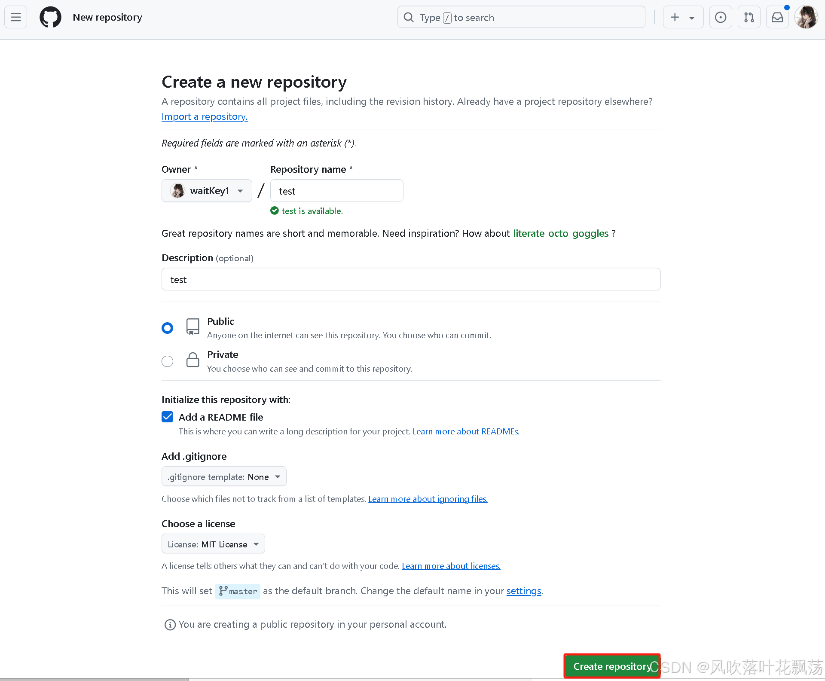Click the New repository header title
Image resolution: width=825 pixels, height=681 pixels.
pyautogui.click(x=107, y=17)
